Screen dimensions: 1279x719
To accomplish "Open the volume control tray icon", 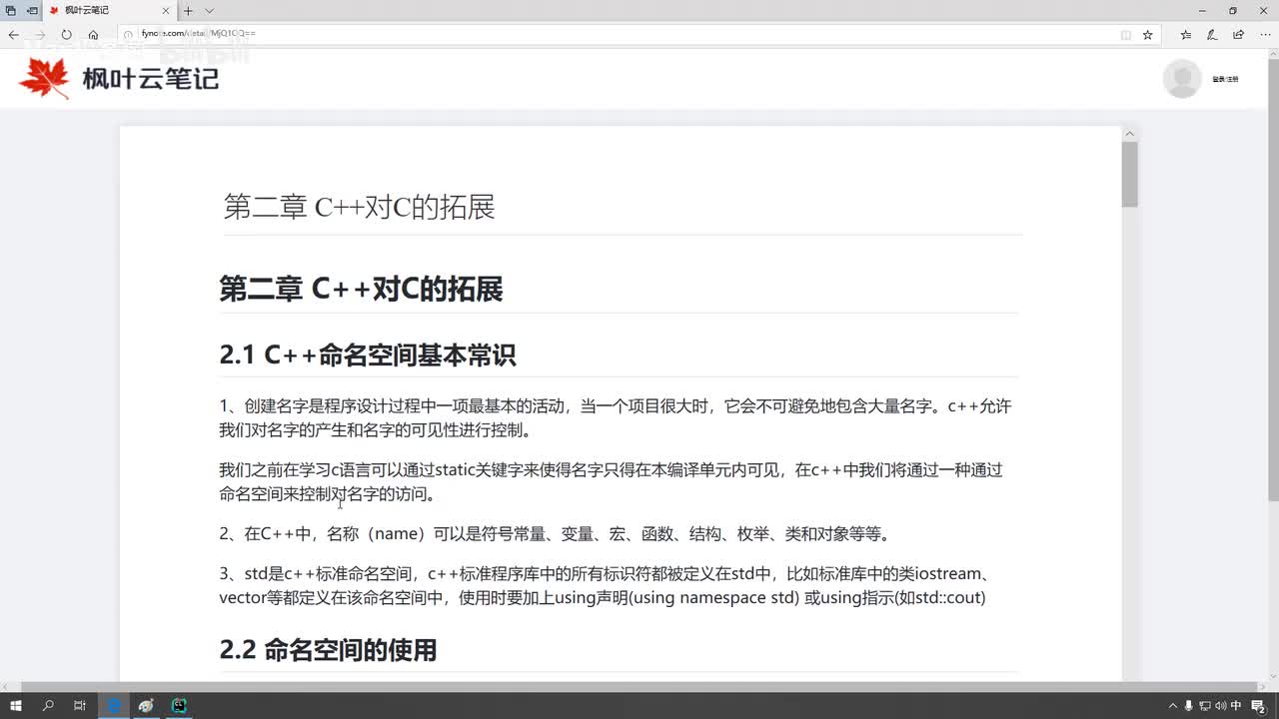I will pyautogui.click(x=1220, y=706).
